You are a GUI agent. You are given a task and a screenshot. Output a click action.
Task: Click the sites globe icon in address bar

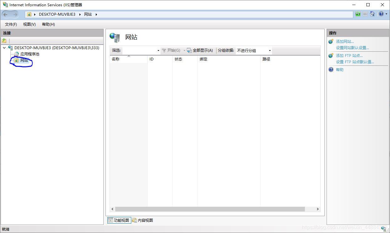click(29, 14)
